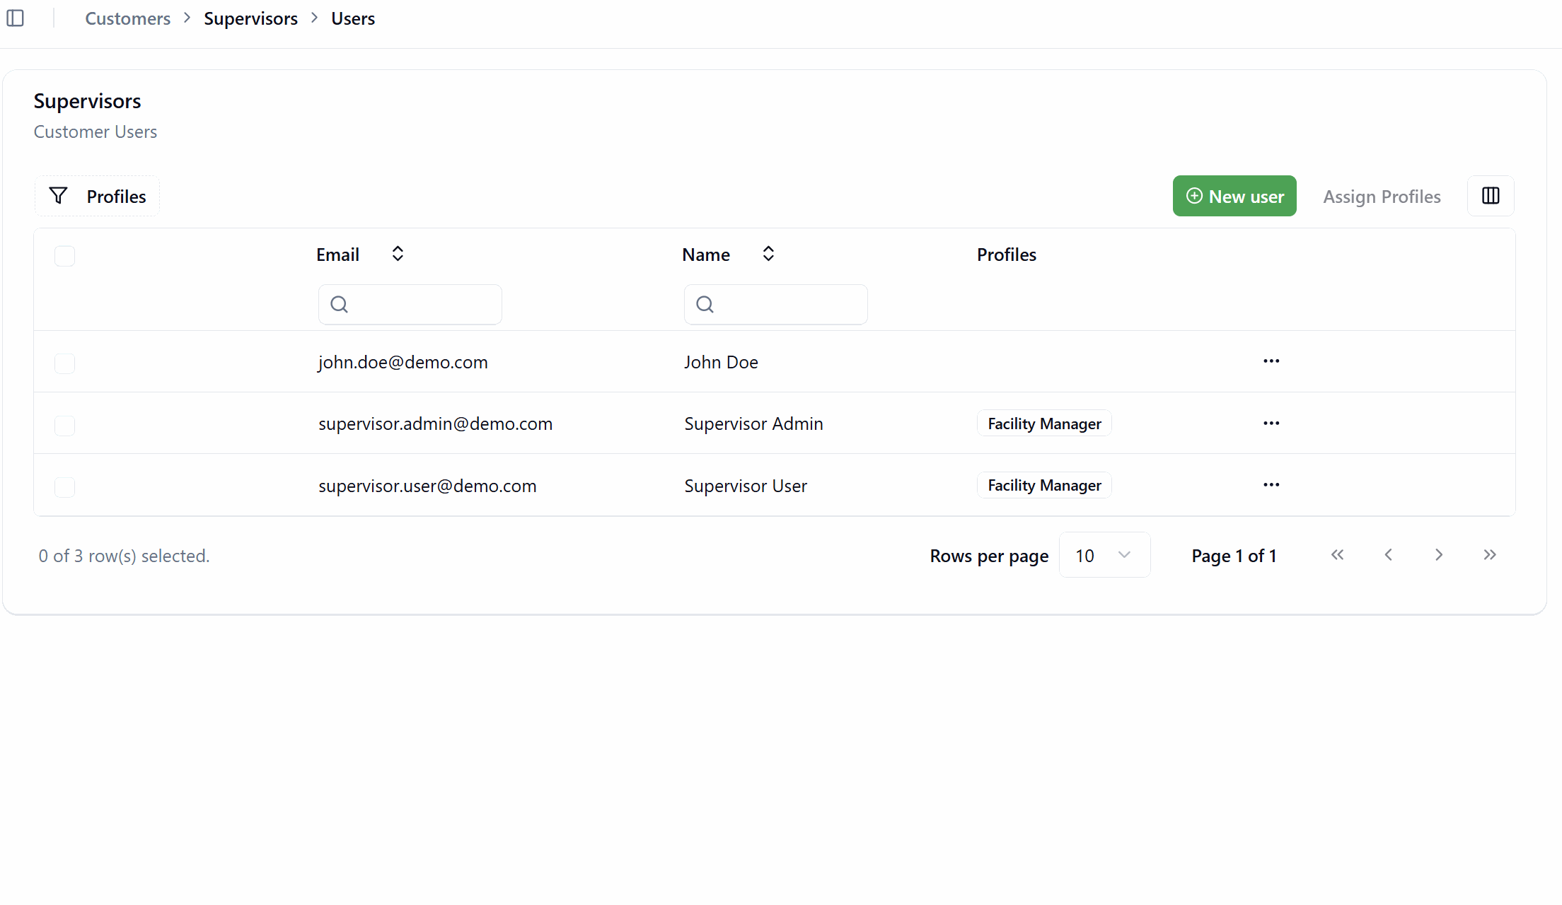Screen dimensions: 1562x905
Task: Go to Customers breadcrumb
Action: pos(128,18)
